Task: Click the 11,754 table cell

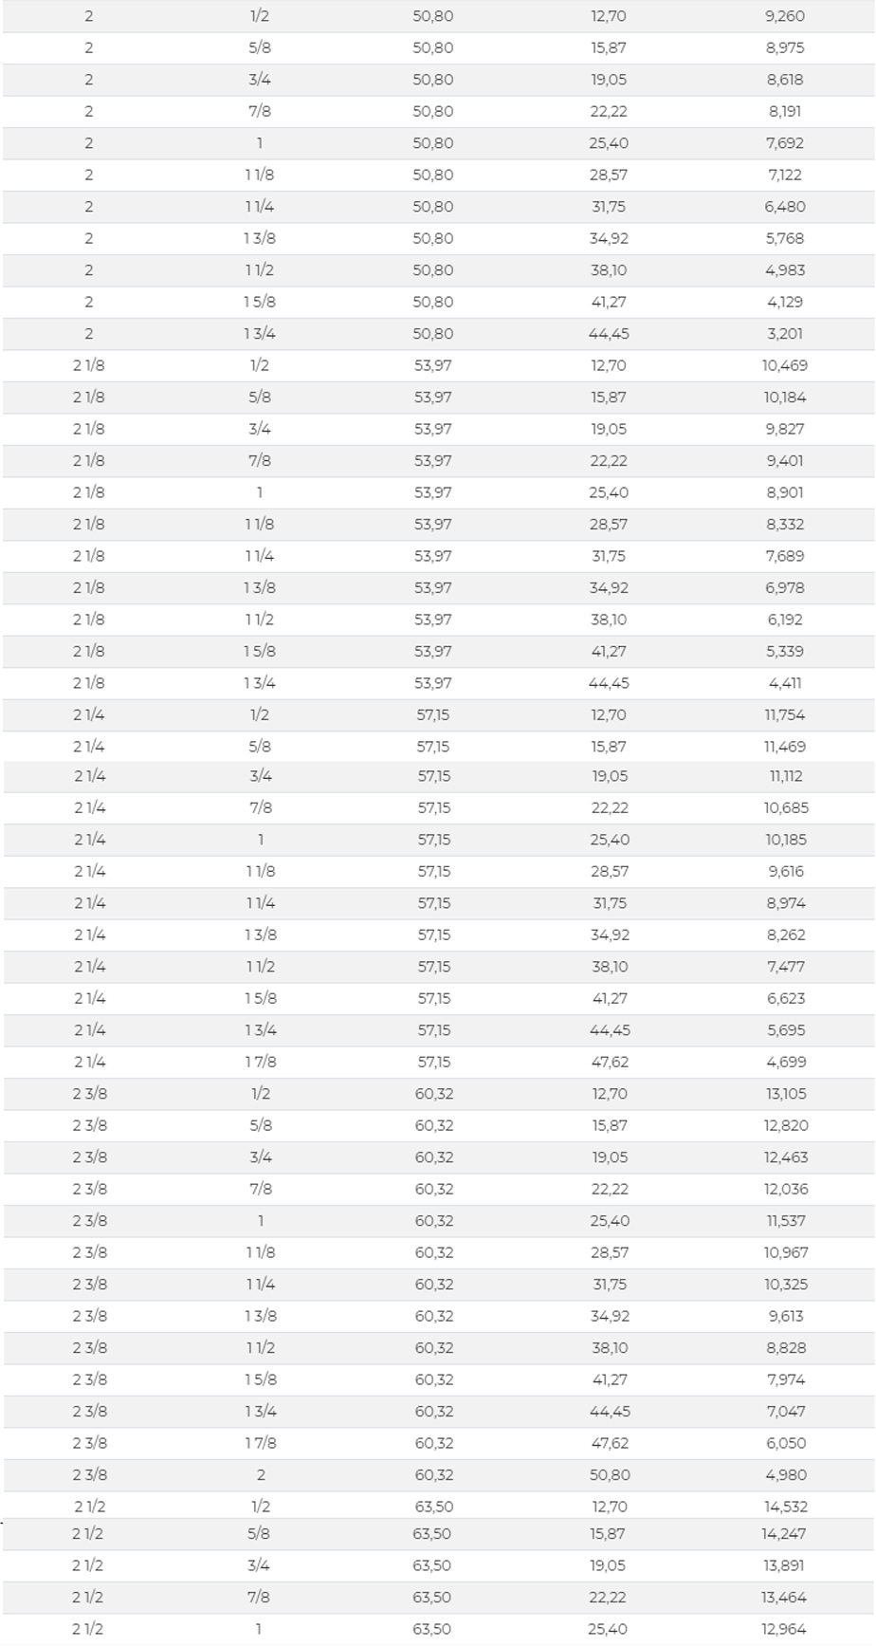Action: pyautogui.click(x=785, y=715)
